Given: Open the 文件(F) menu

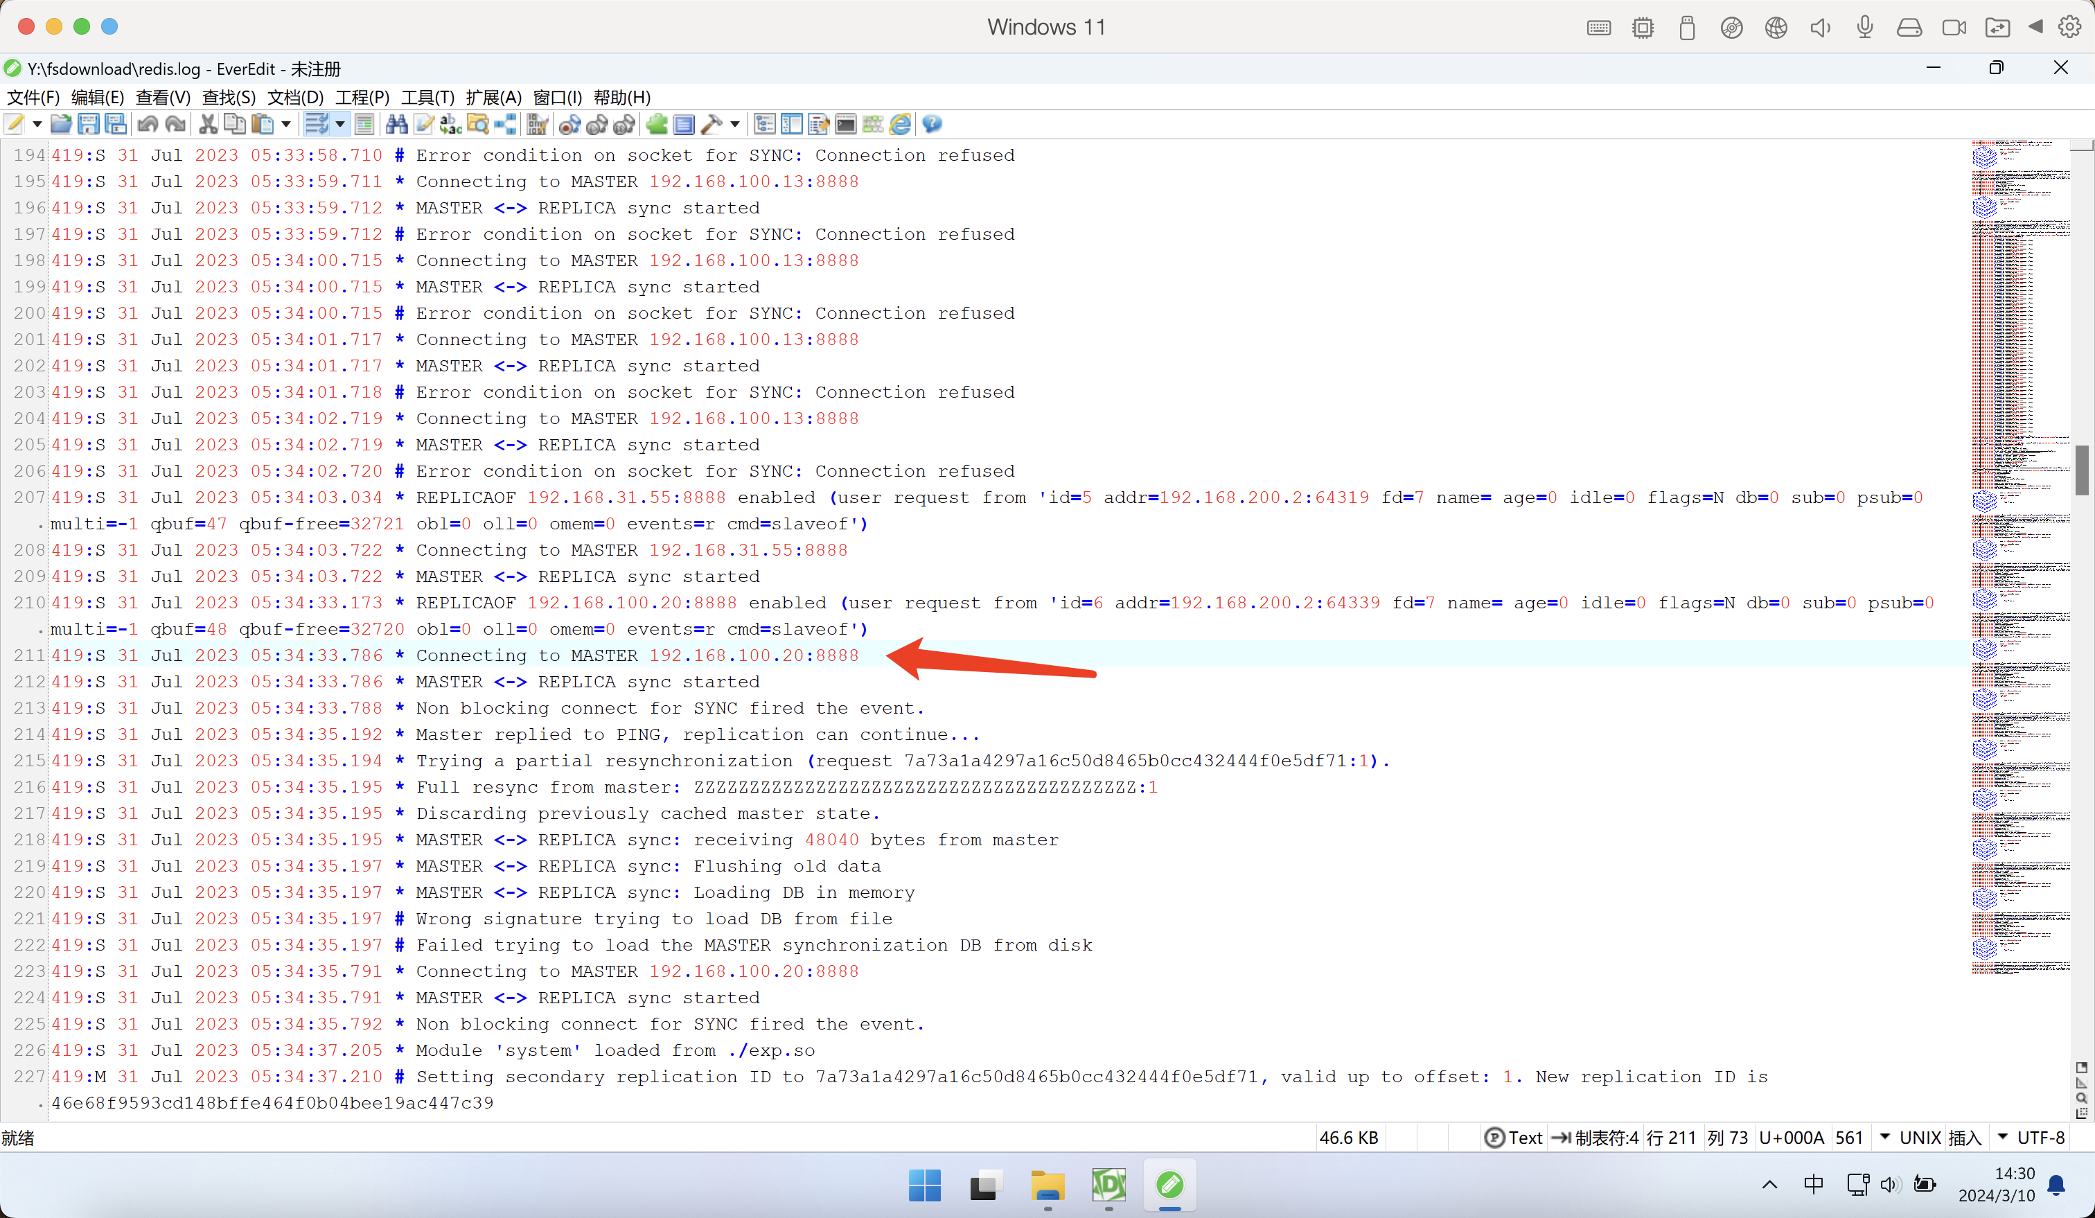Looking at the screenshot, I should coord(33,97).
